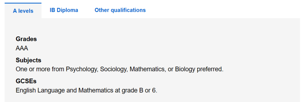Click the word Biology in subjects
This screenshot has height=102, width=306.
click(185, 69)
